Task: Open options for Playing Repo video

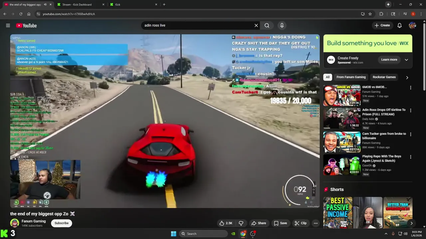Action: coord(410,157)
